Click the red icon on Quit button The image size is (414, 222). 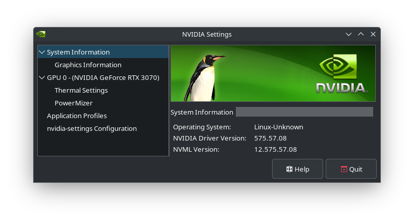pos(344,169)
